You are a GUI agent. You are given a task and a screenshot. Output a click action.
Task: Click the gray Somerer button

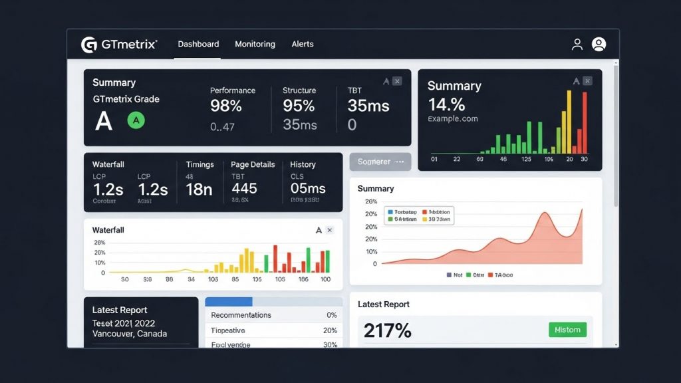(380, 162)
